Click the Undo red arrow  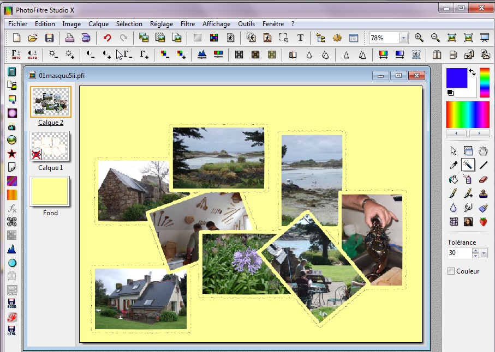click(x=107, y=38)
